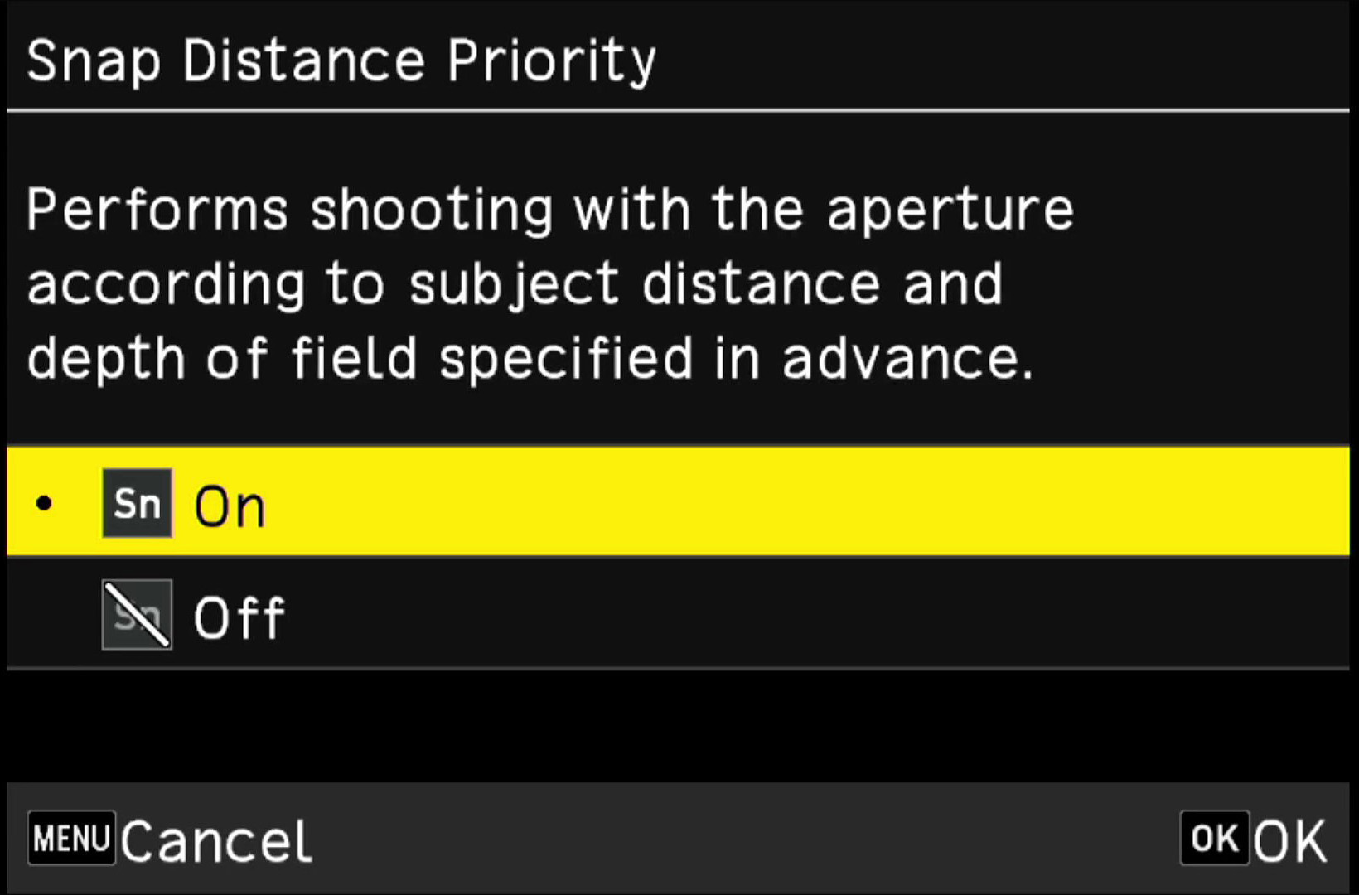1359x895 pixels.
Task: Choose the Off row in the list
Action: 678,614
